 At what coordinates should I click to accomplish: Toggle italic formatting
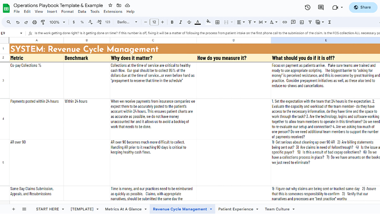180,22
